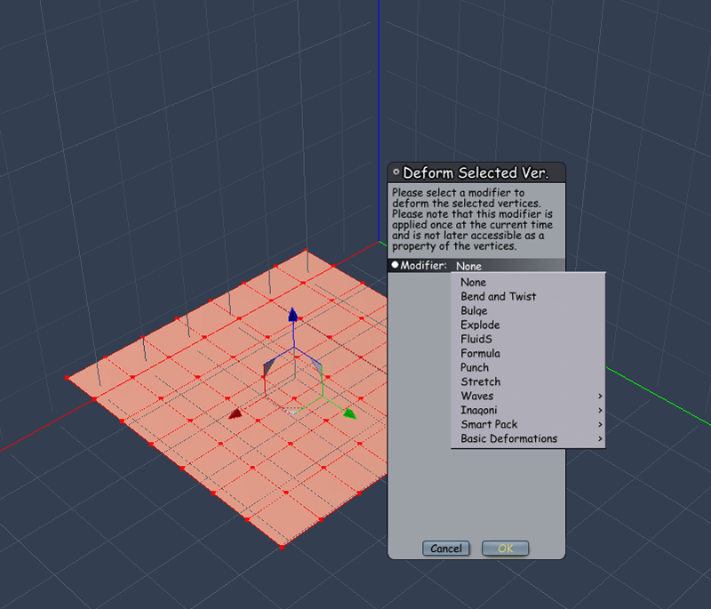This screenshot has width=711, height=609.
Task: Click the red vertex at the grid's left corner
Action: [x=68, y=378]
